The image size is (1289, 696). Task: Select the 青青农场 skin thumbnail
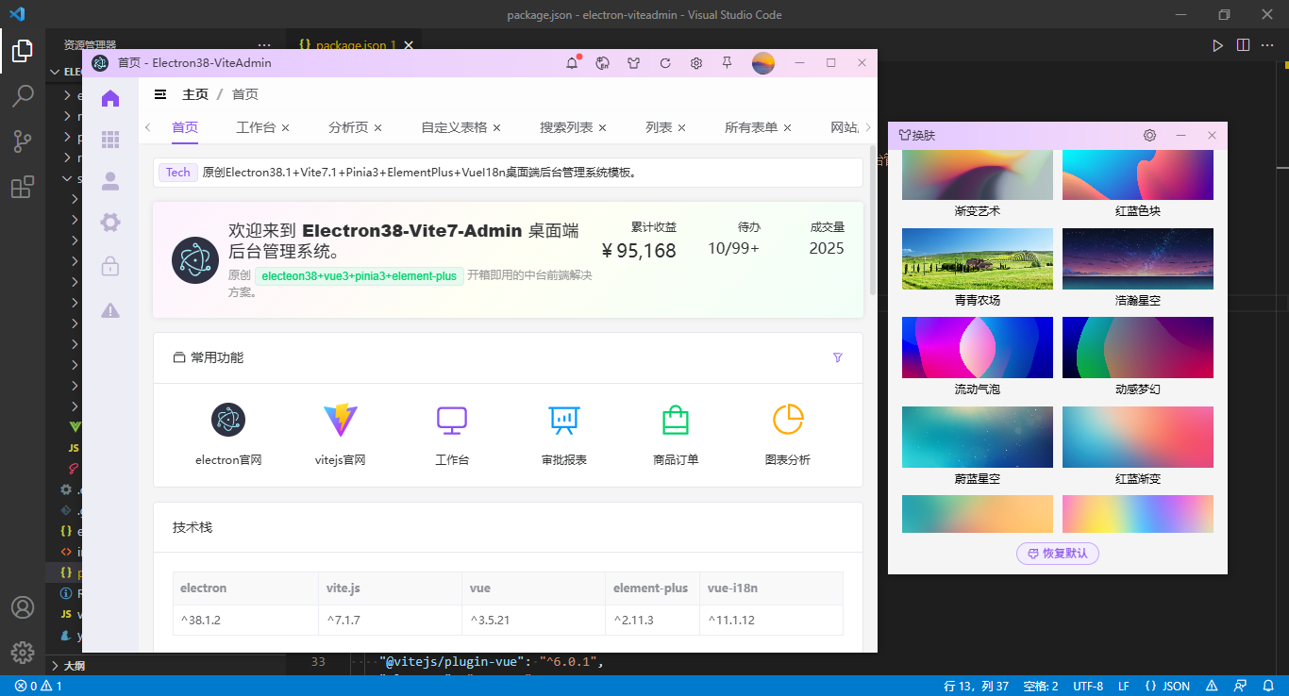pyautogui.click(x=978, y=258)
